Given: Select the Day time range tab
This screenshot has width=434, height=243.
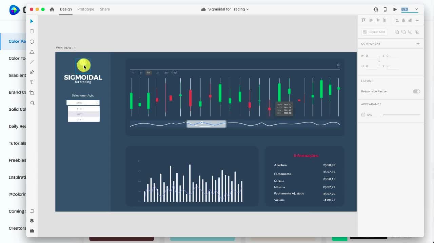Looking at the screenshot, I should tap(166, 72).
